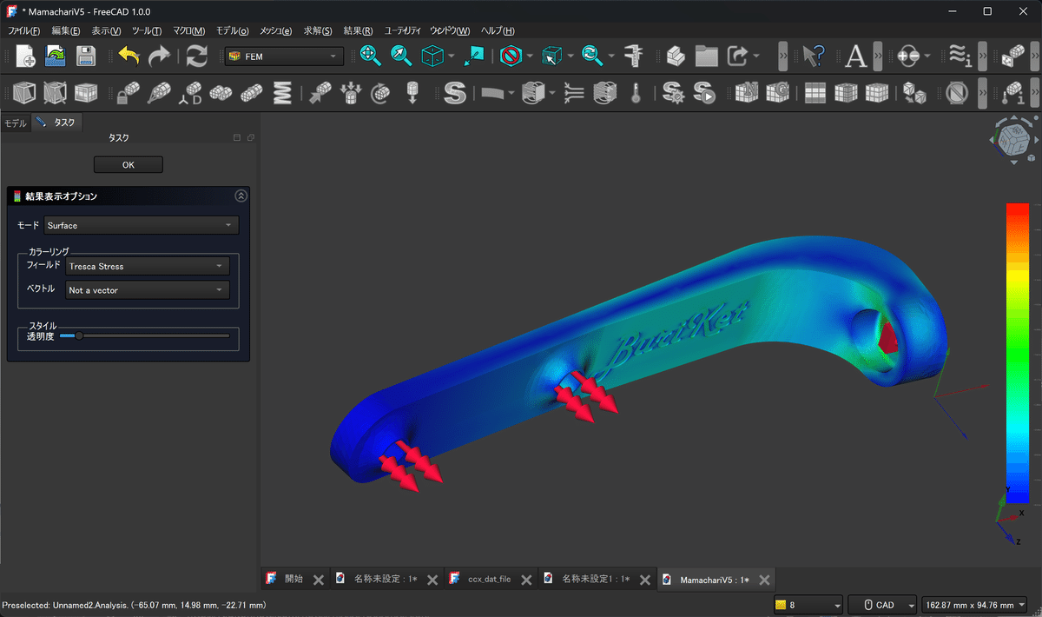Image resolution: width=1042 pixels, height=617 pixels.
Task: Click the fit all view magnifier icon
Action: [x=371, y=56]
